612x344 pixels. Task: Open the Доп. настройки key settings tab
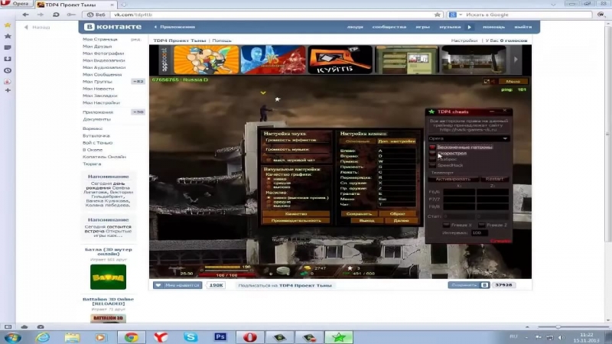[x=396, y=141]
